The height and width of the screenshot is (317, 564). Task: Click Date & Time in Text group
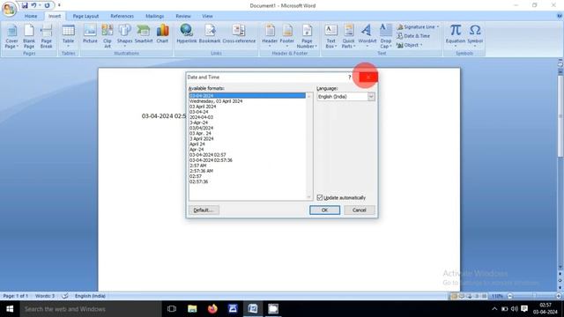point(413,36)
